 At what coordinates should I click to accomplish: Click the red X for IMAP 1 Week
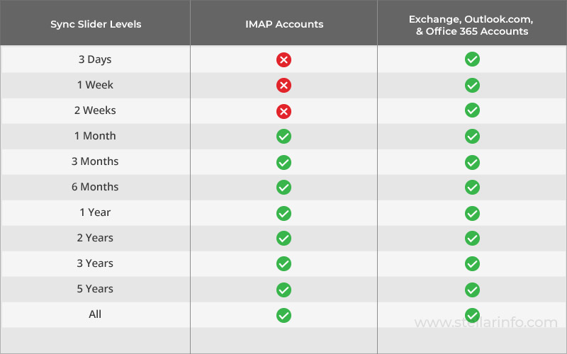click(283, 85)
